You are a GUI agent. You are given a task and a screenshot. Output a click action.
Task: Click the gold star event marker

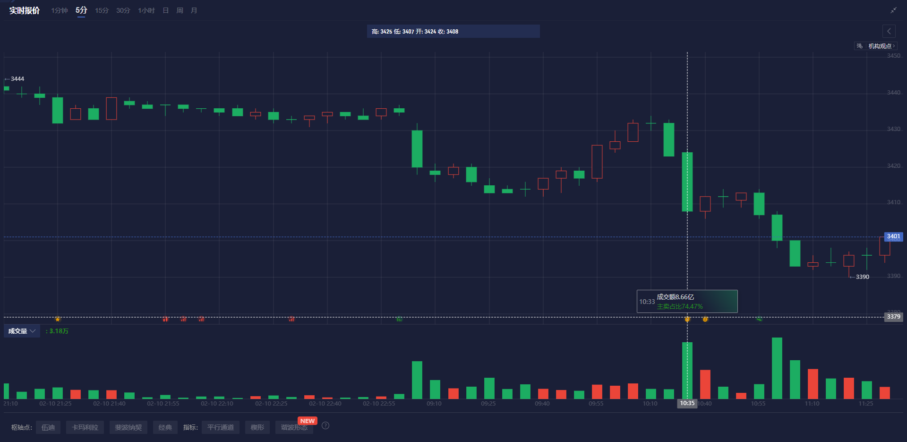tap(58, 319)
